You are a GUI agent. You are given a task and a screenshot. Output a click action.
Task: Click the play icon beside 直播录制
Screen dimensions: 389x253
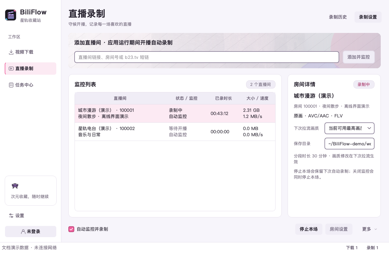11,69
